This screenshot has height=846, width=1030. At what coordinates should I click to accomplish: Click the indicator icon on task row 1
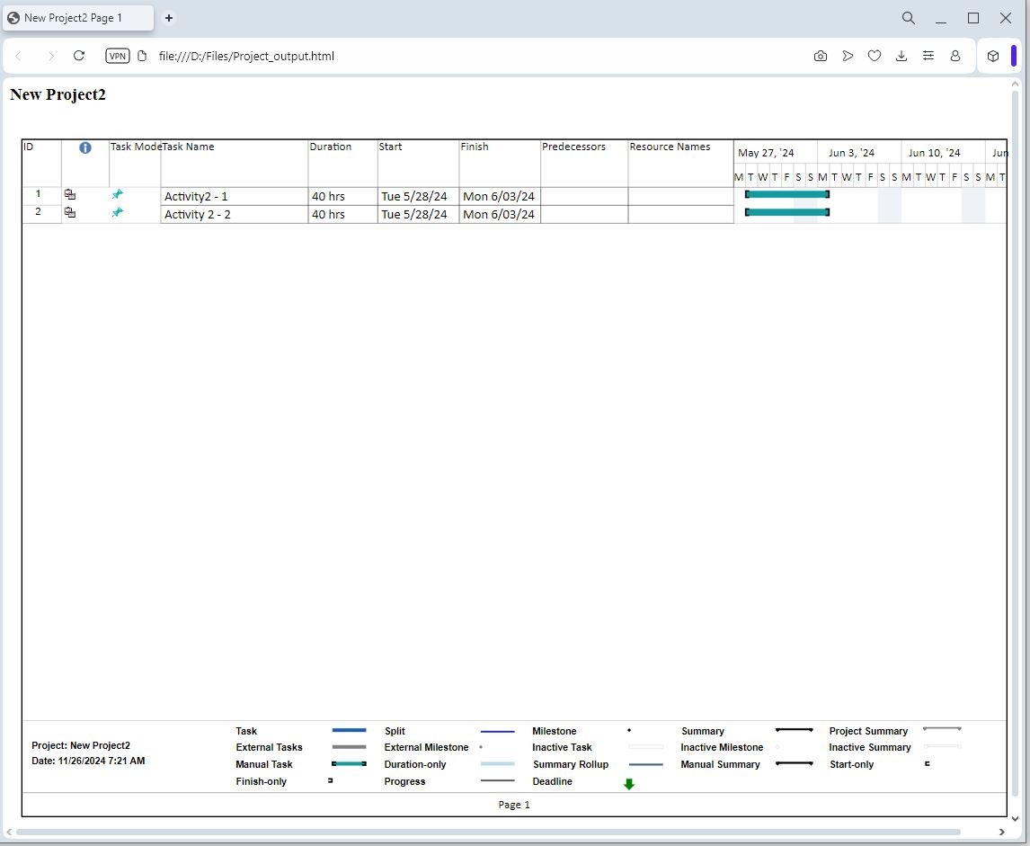[71, 193]
